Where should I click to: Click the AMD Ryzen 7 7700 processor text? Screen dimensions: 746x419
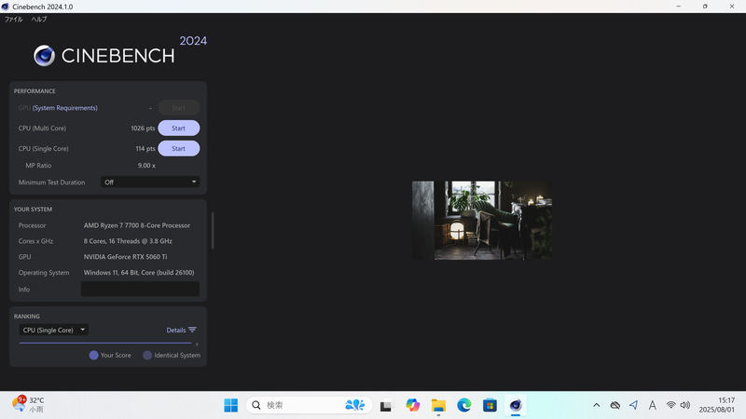coord(137,225)
